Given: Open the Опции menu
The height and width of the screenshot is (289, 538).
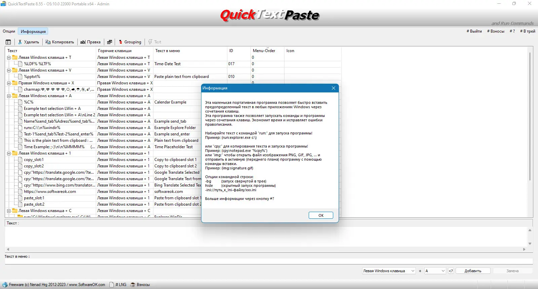Looking at the screenshot, I should (x=9, y=31).
